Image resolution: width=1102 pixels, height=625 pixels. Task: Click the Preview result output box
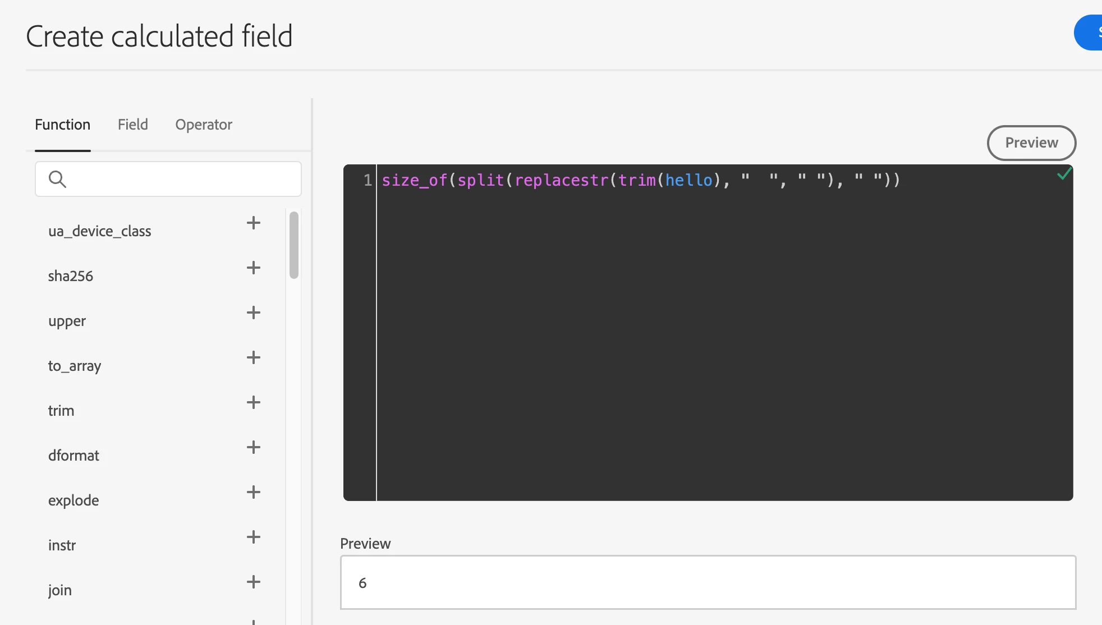pyautogui.click(x=708, y=582)
